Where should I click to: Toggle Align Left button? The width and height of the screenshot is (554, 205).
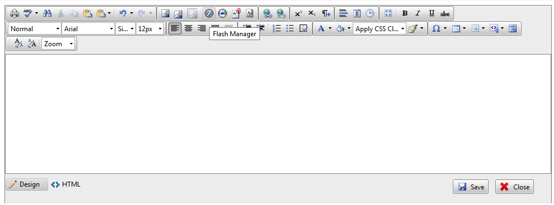[x=175, y=29]
